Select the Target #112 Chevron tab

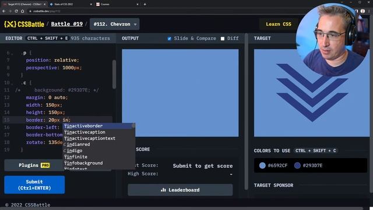click(x=24, y=4)
